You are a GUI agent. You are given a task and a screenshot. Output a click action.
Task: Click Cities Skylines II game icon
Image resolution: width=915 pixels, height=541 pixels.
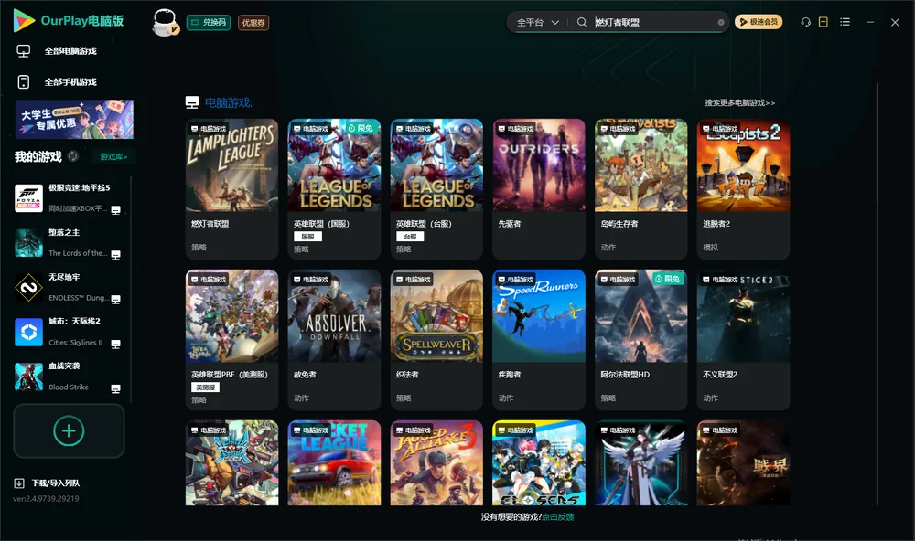(28, 333)
